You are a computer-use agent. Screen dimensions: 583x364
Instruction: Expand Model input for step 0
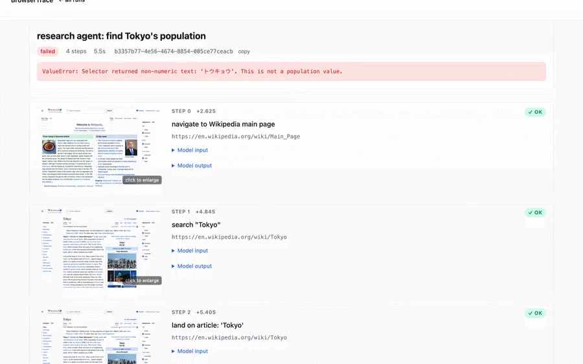[190, 150]
